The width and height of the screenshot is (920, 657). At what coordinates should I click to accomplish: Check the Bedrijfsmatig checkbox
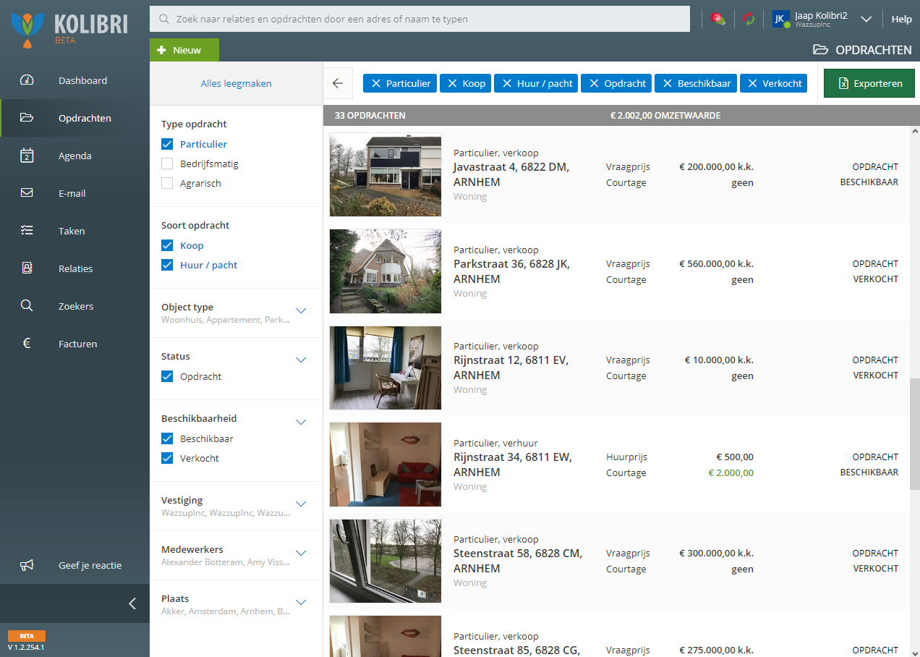pos(167,164)
